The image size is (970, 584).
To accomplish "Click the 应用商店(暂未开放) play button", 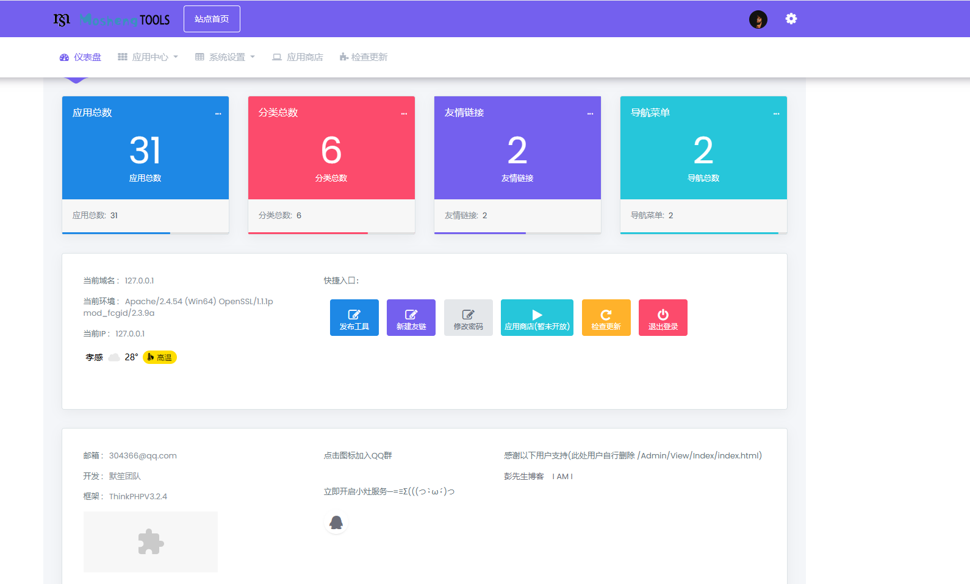I will [x=537, y=318].
